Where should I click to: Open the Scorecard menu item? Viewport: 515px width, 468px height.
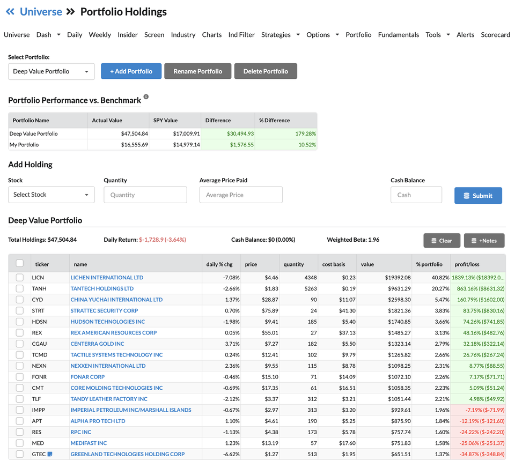point(495,35)
